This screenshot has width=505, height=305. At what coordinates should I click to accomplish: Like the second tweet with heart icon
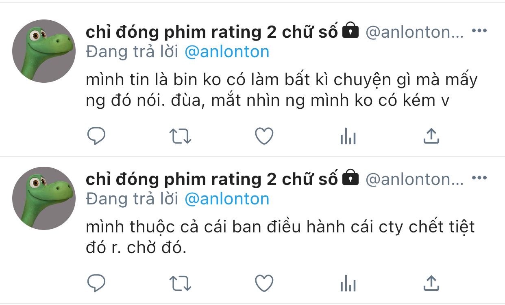(264, 283)
